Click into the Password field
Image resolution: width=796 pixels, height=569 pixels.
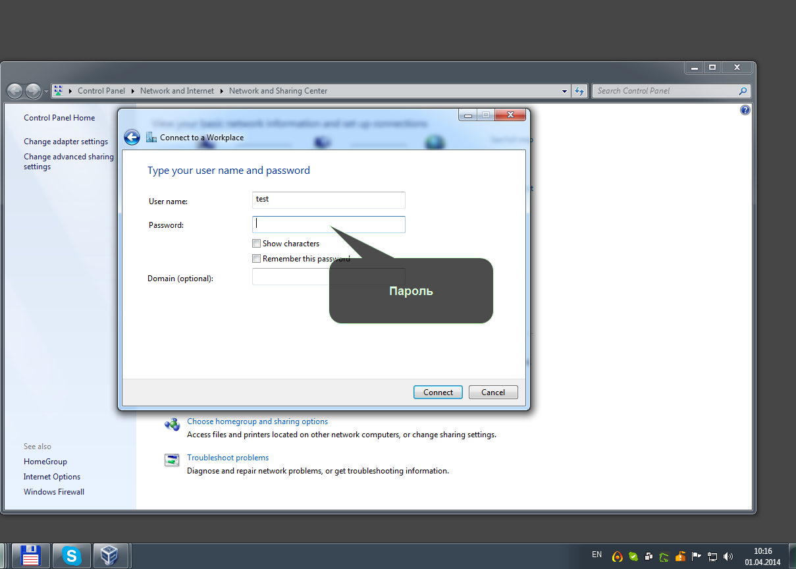coord(329,224)
